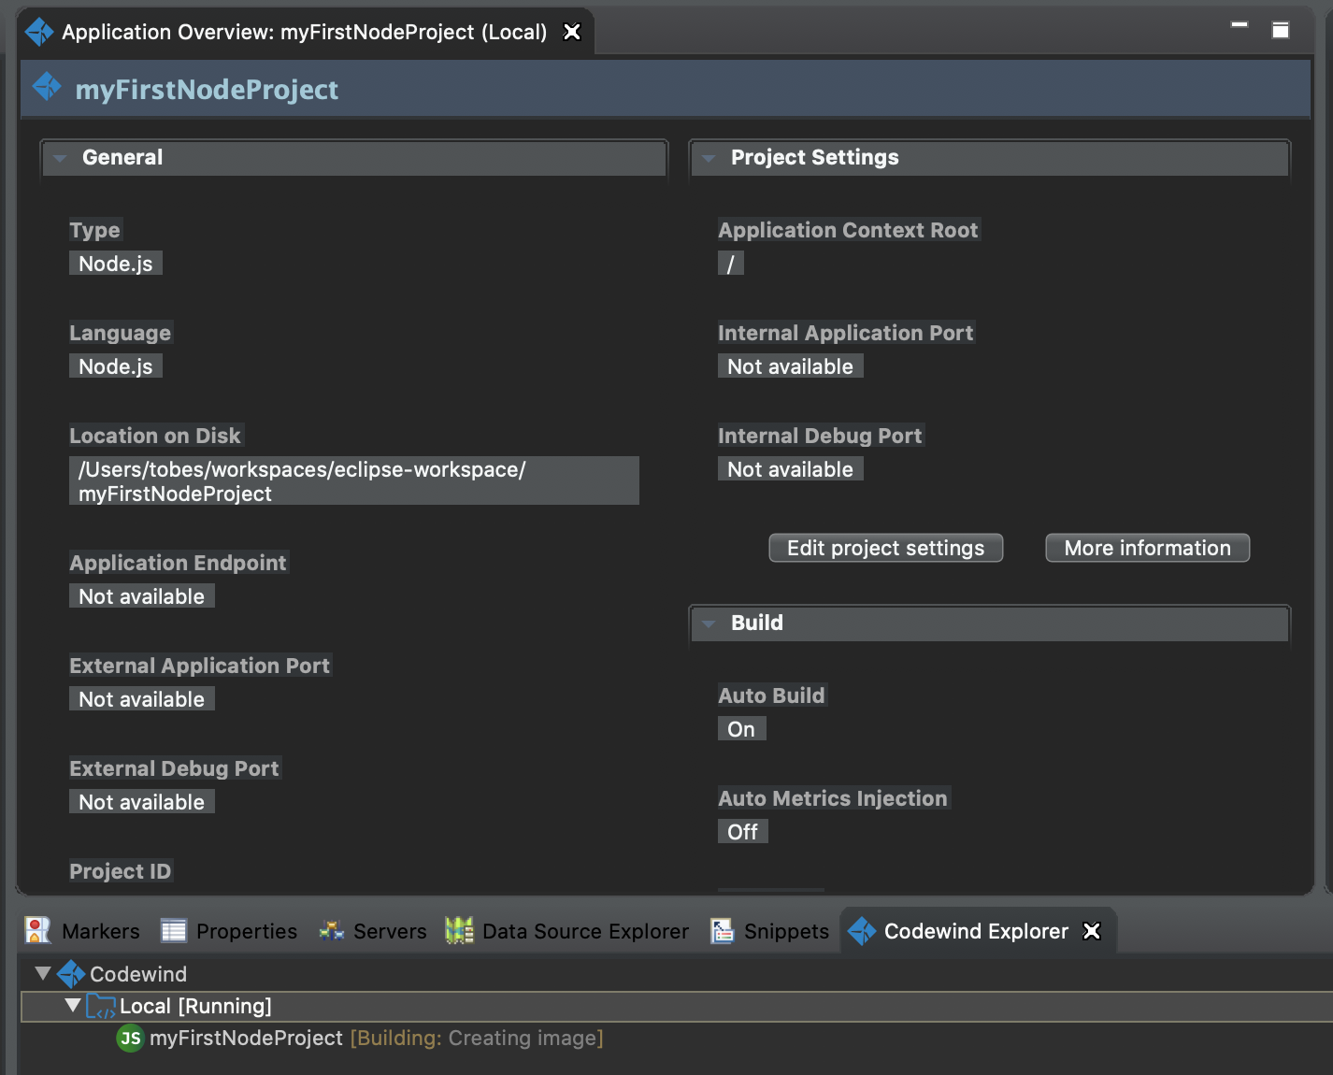The width and height of the screenshot is (1333, 1075).
Task: Click the Local connection folder icon
Action: click(101, 1007)
